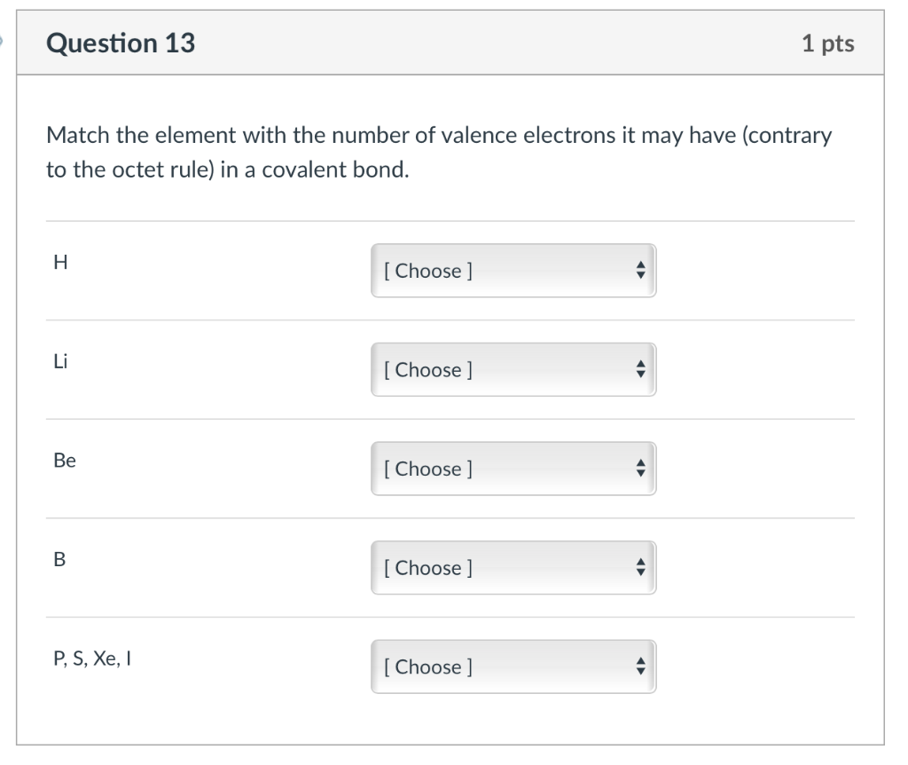The height and width of the screenshot is (765, 908).
Task: Click the arrow icon on Be's dropdown
Action: click(641, 469)
